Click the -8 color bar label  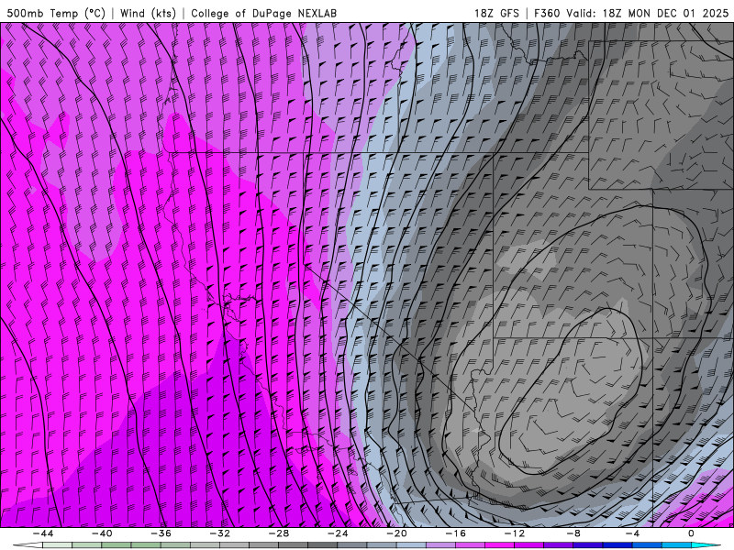coord(574,533)
